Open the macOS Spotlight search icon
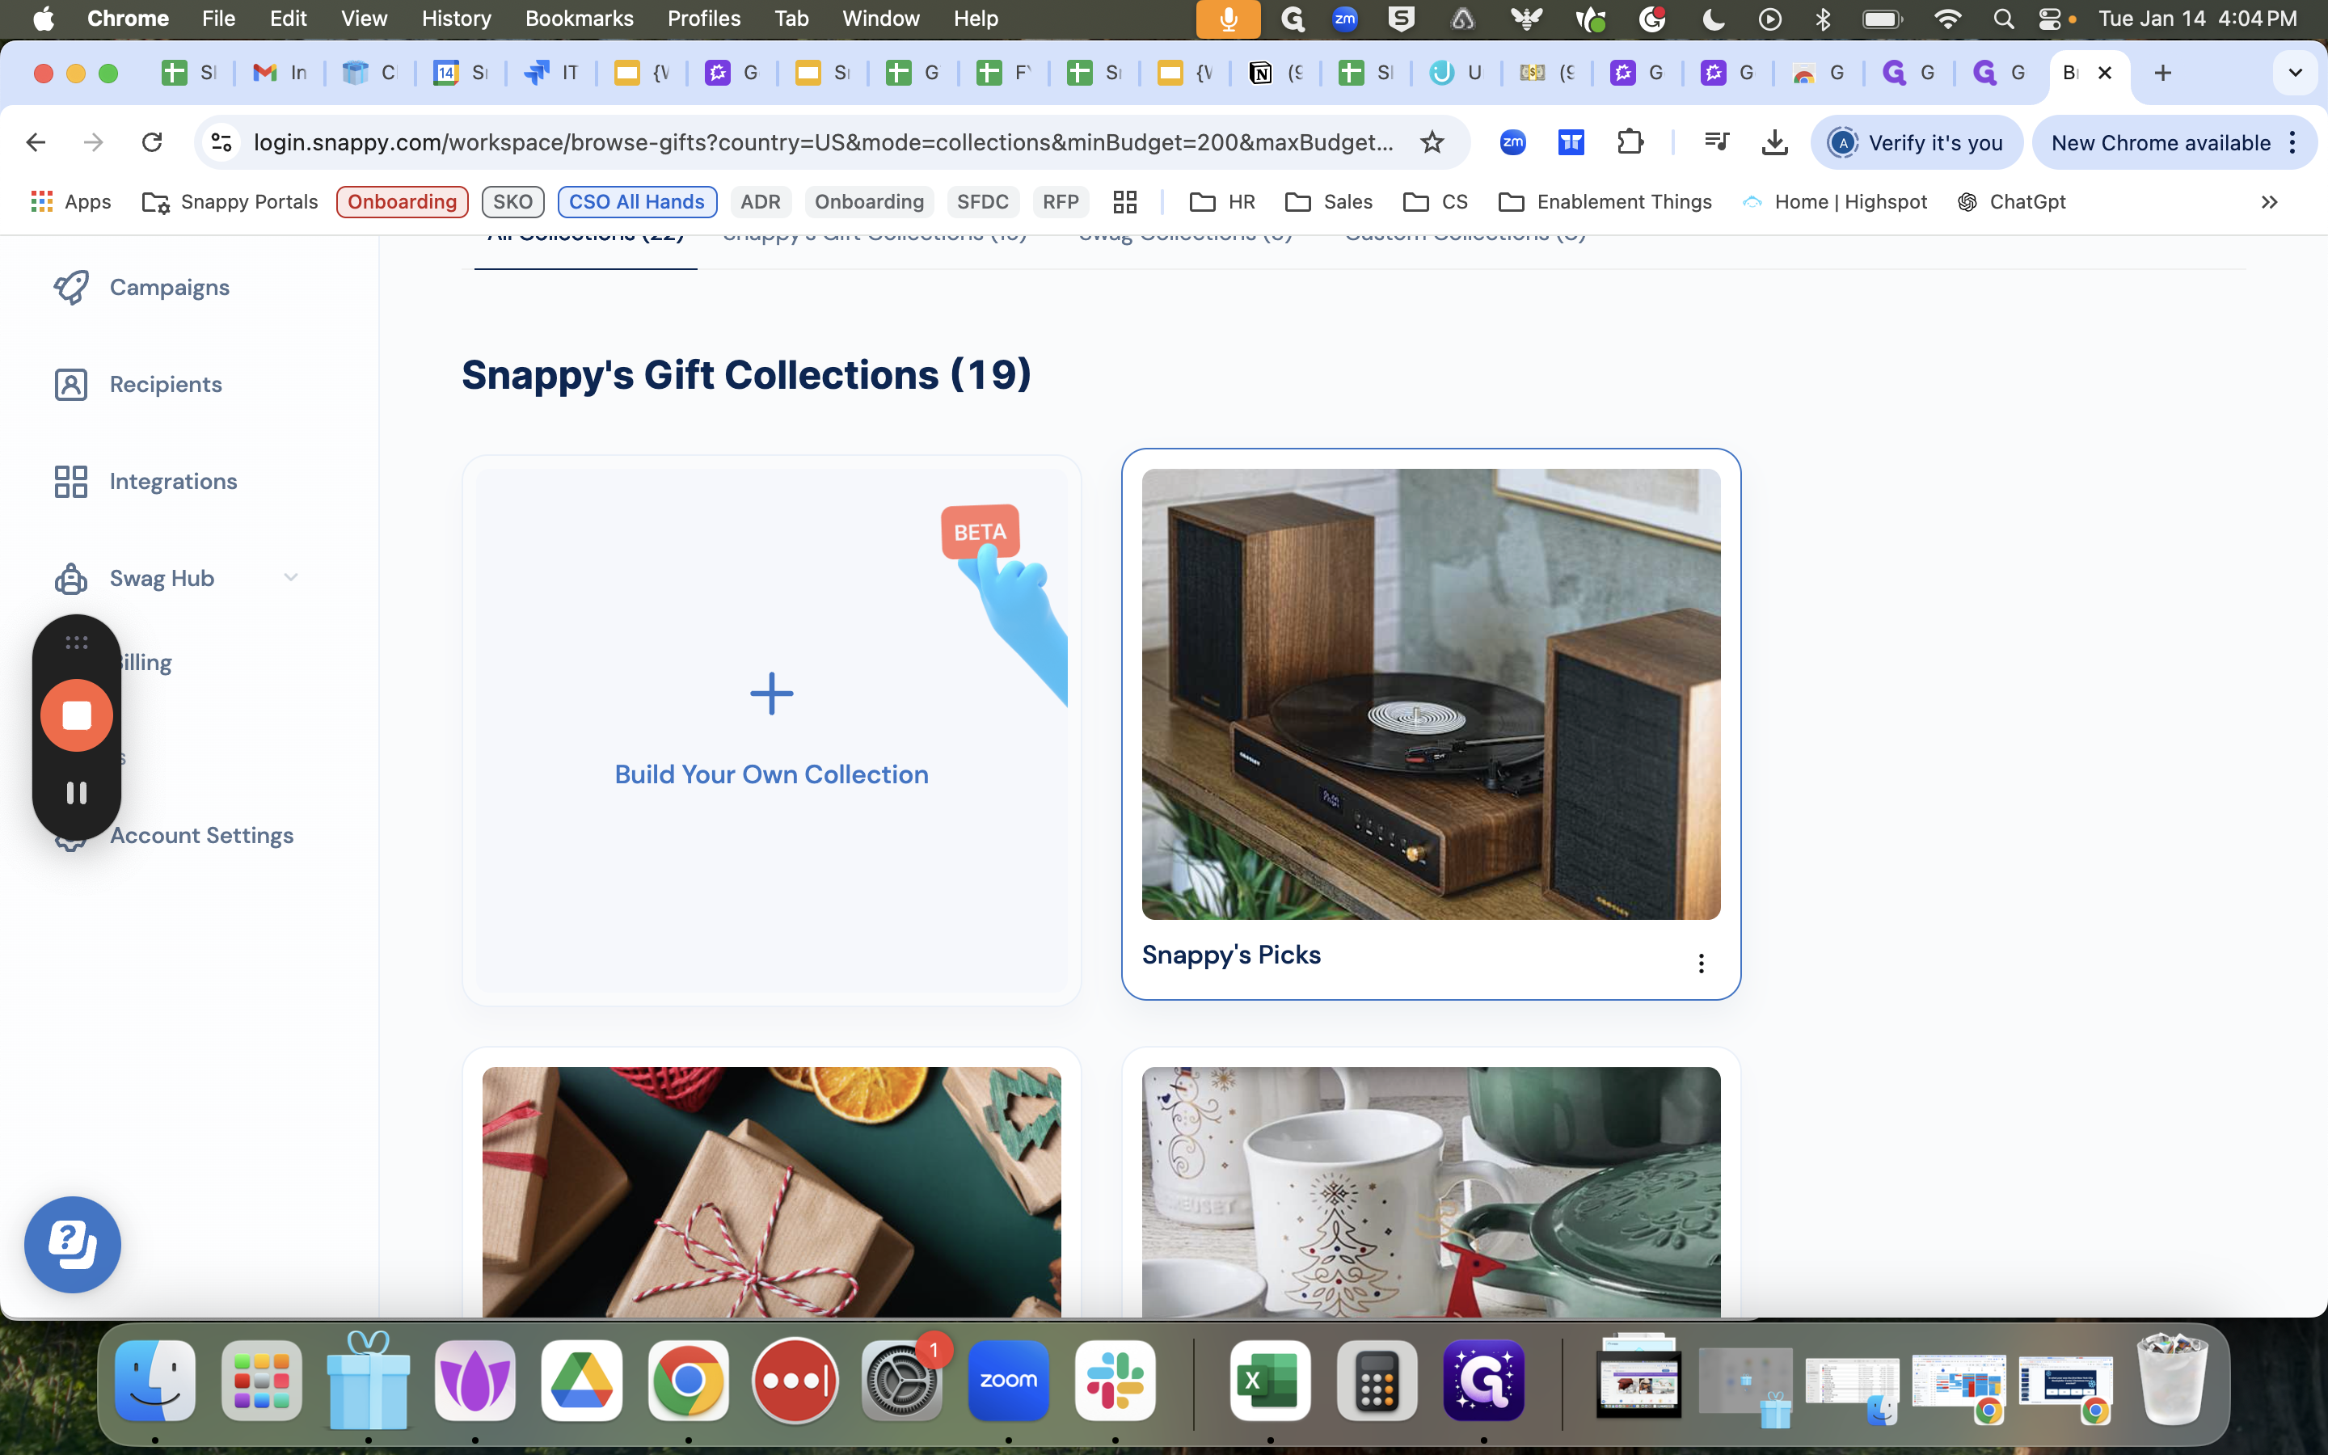The image size is (2328, 1455). coord(2004,19)
